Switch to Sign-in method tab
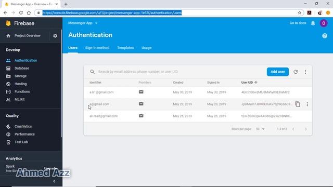Viewport: 333px width, 187px height. (97, 48)
